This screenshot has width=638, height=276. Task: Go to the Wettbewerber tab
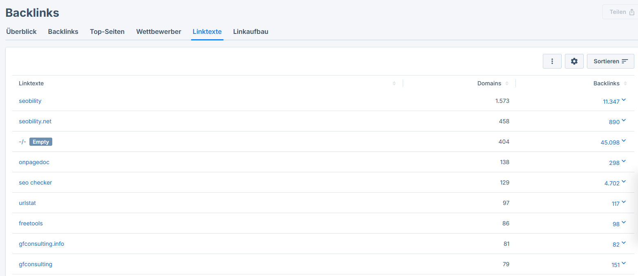(x=158, y=31)
